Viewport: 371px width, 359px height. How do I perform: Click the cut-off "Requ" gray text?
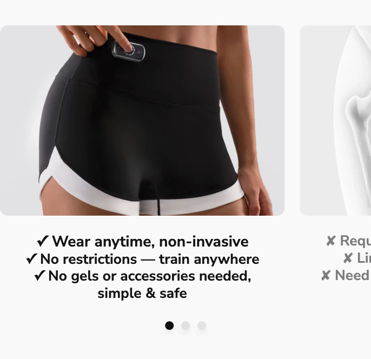355,241
